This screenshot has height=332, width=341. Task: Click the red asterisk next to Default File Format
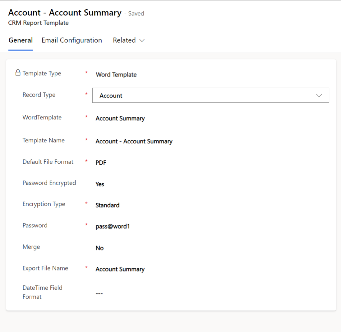[x=86, y=160]
